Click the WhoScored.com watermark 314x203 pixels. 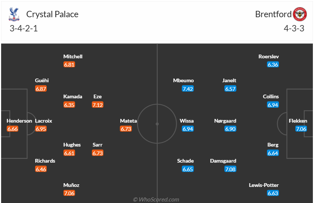click(x=156, y=199)
